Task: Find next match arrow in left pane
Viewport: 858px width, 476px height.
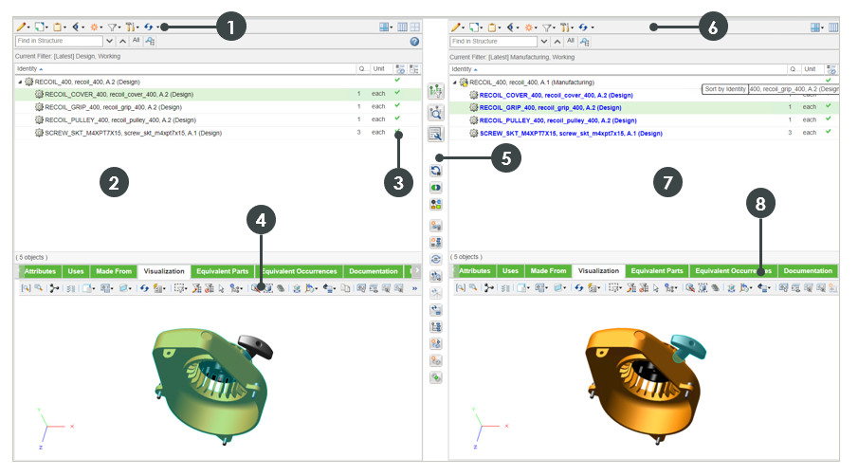Action: (109, 41)
